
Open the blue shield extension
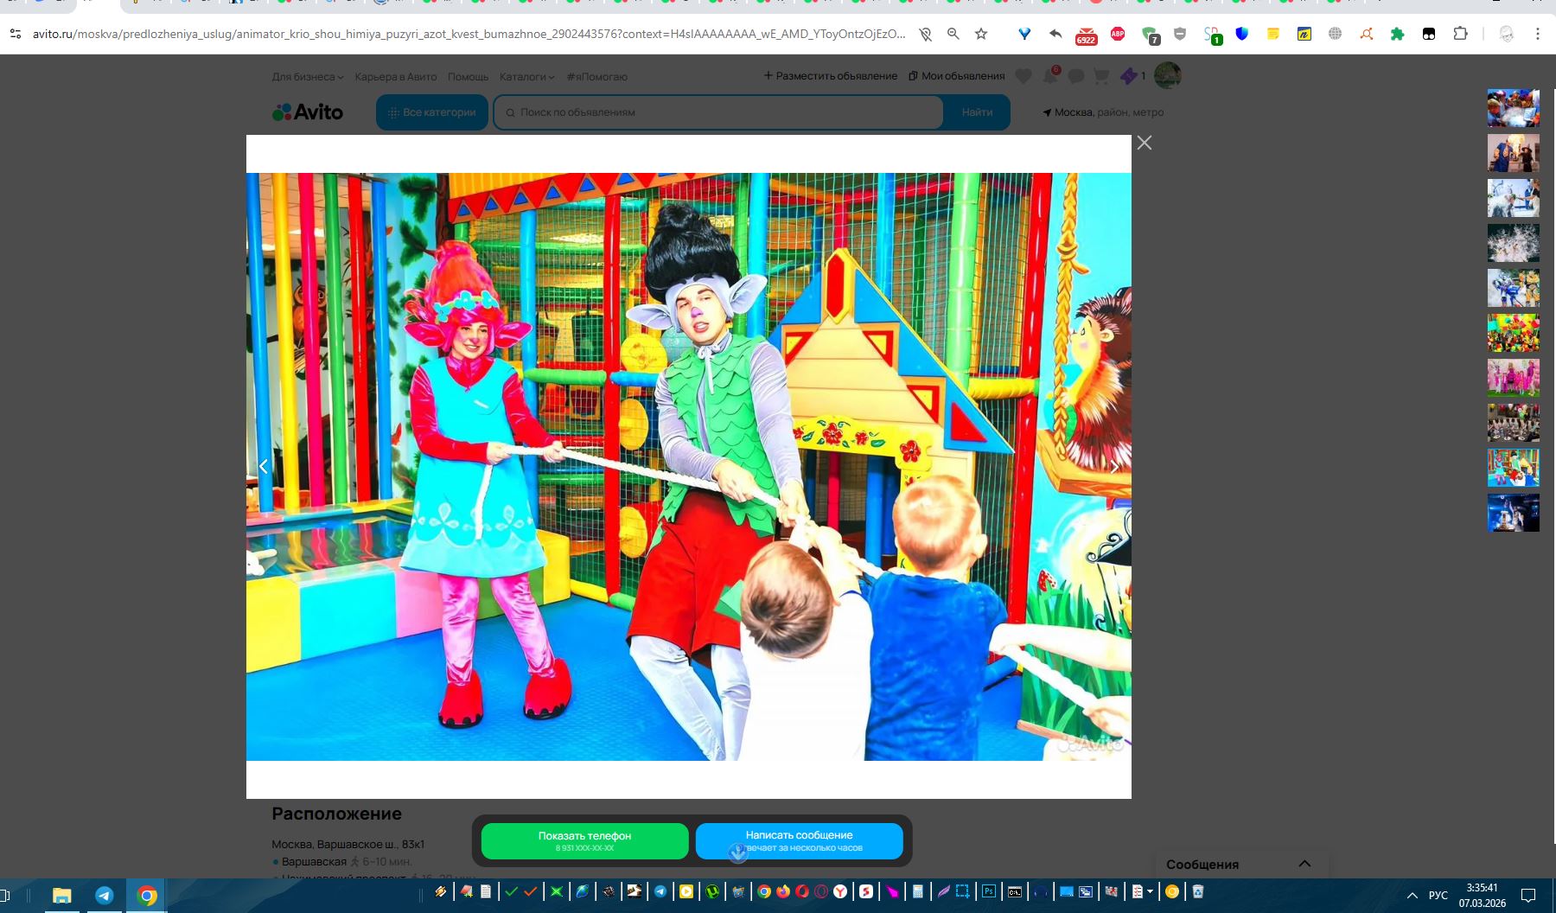(1242, 34)
